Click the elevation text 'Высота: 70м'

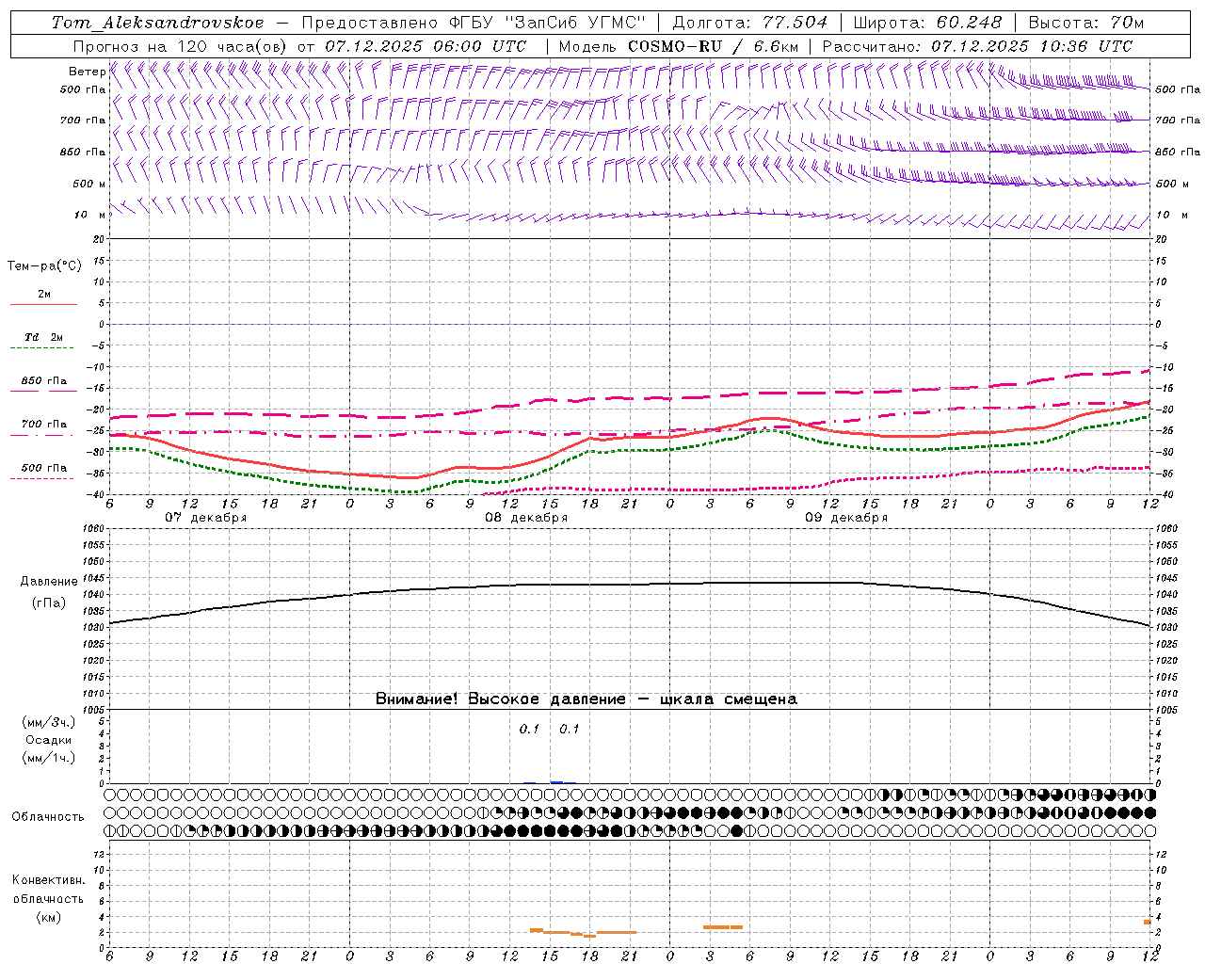[x=1085, y=23]
